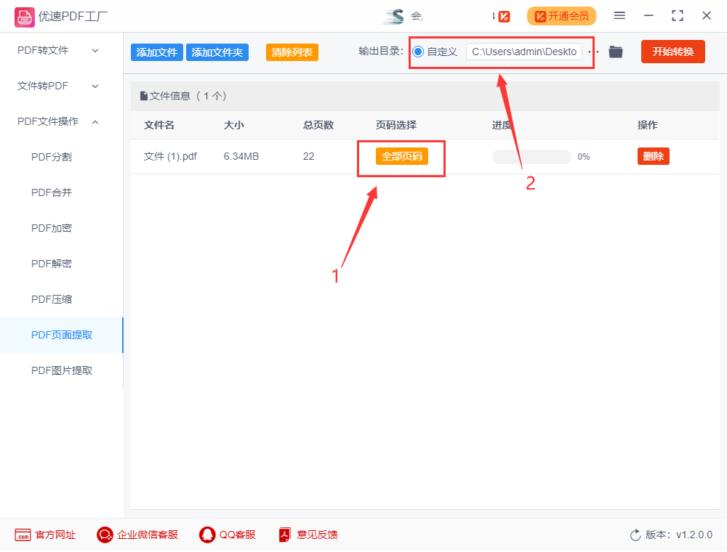Image resolution: width=727 pixels, height=552 pixels.
Task: Click the output path input field
Action: coord(524,52)
